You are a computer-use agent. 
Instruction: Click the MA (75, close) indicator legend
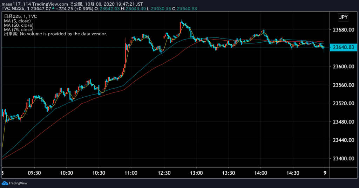coord(19,29)
